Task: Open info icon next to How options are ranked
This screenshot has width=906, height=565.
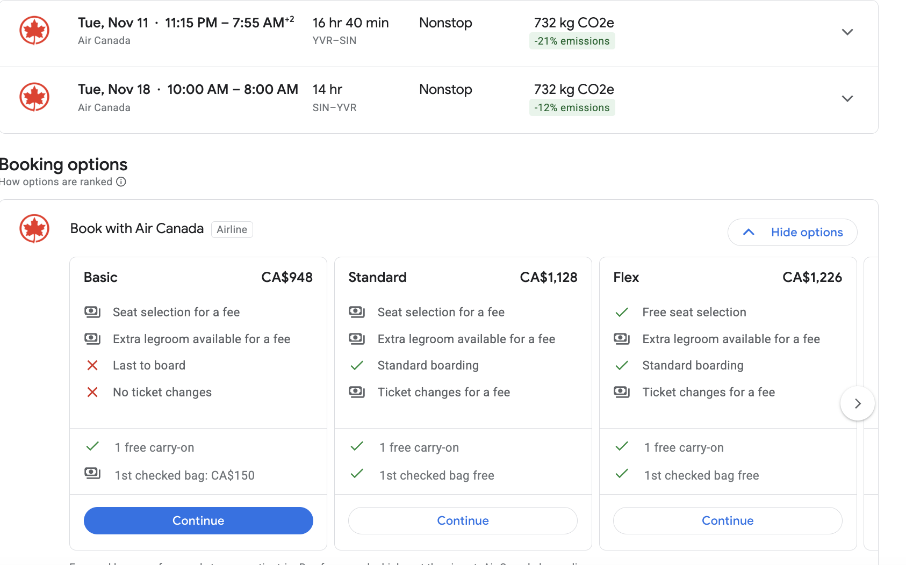Action: coord(121,182)
